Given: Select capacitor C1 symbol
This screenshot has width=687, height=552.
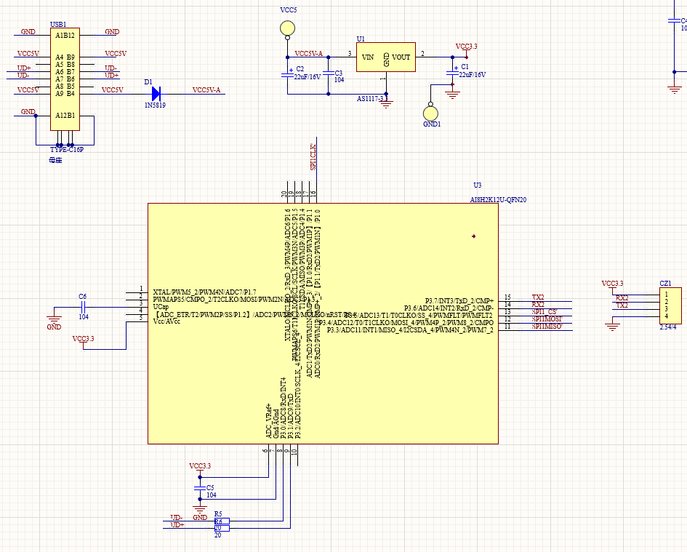Looking at the screenshot, I should [452, 73].
